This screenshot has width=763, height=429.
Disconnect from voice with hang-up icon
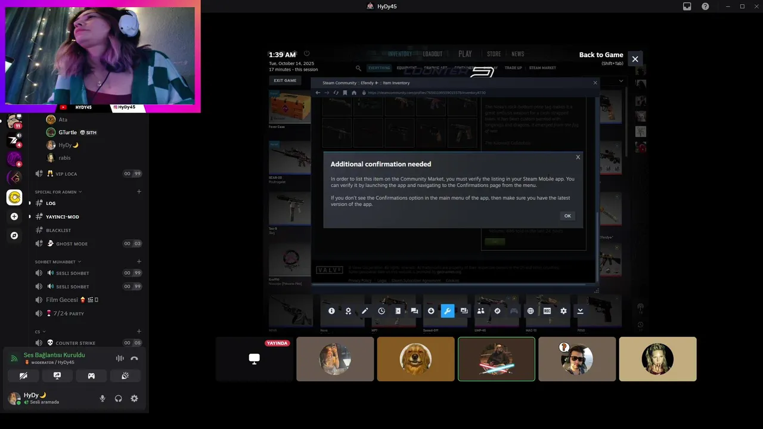click(134, 358)
